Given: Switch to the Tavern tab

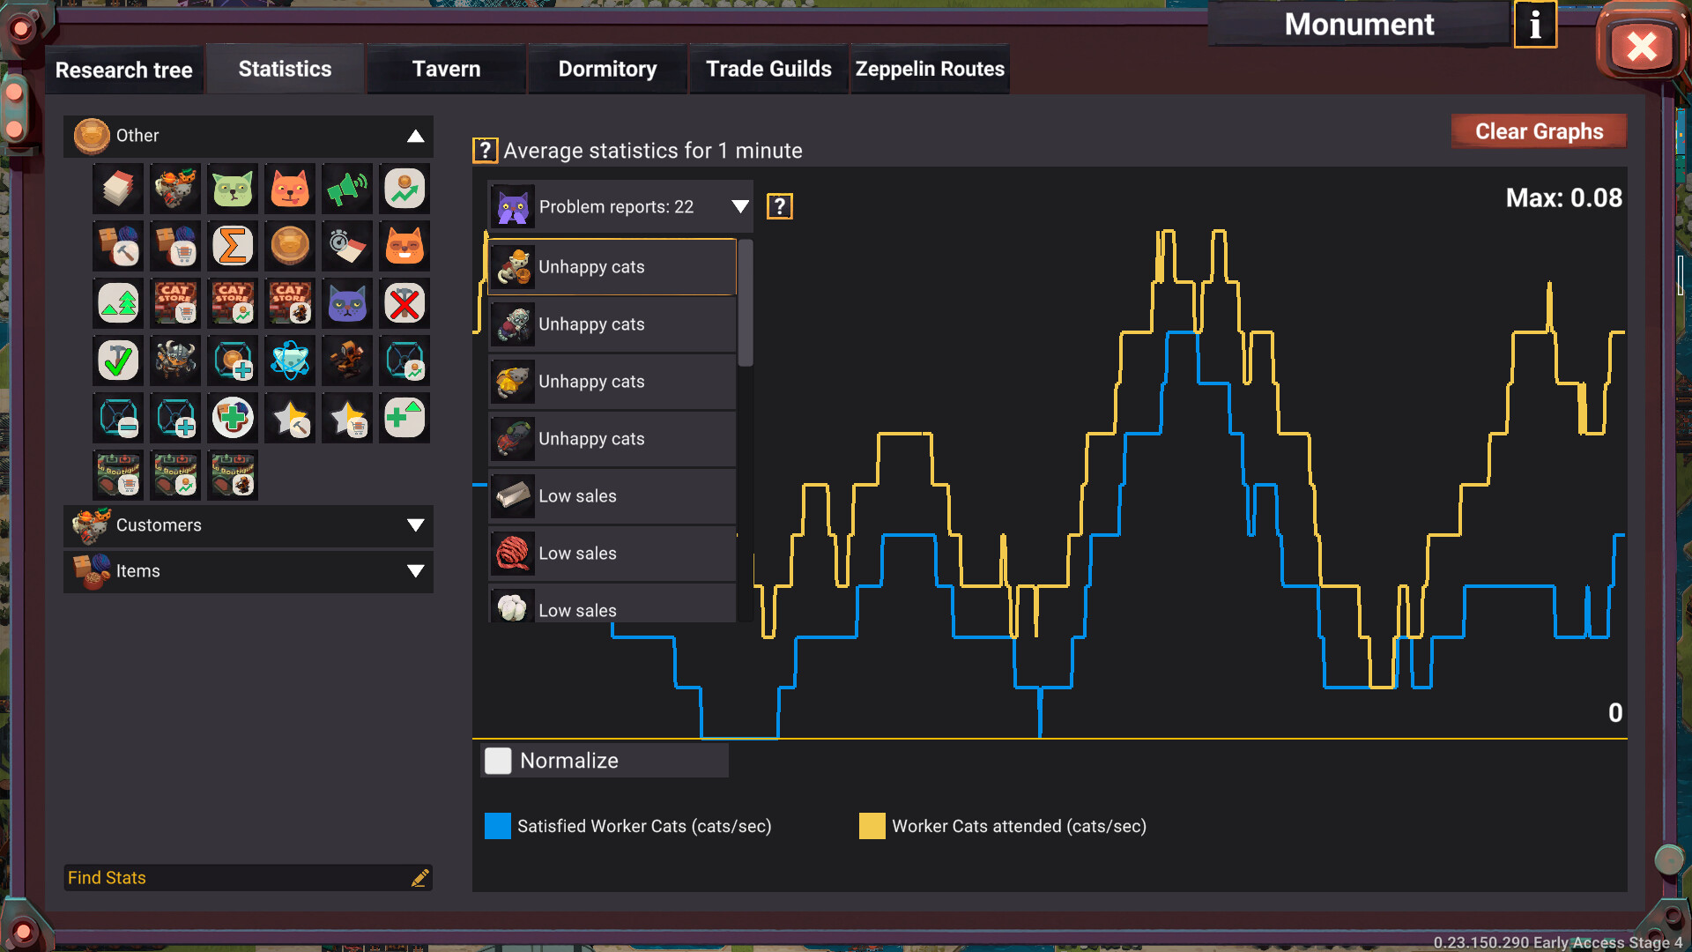Looking at the screenshot, I should point(446,69).
